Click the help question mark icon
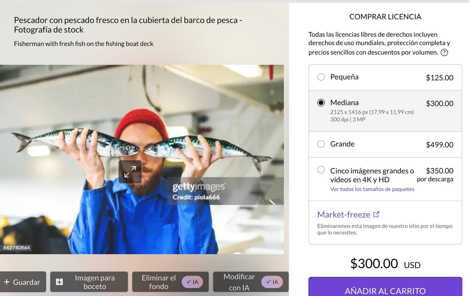469x296 pixels. coord(444,53)
